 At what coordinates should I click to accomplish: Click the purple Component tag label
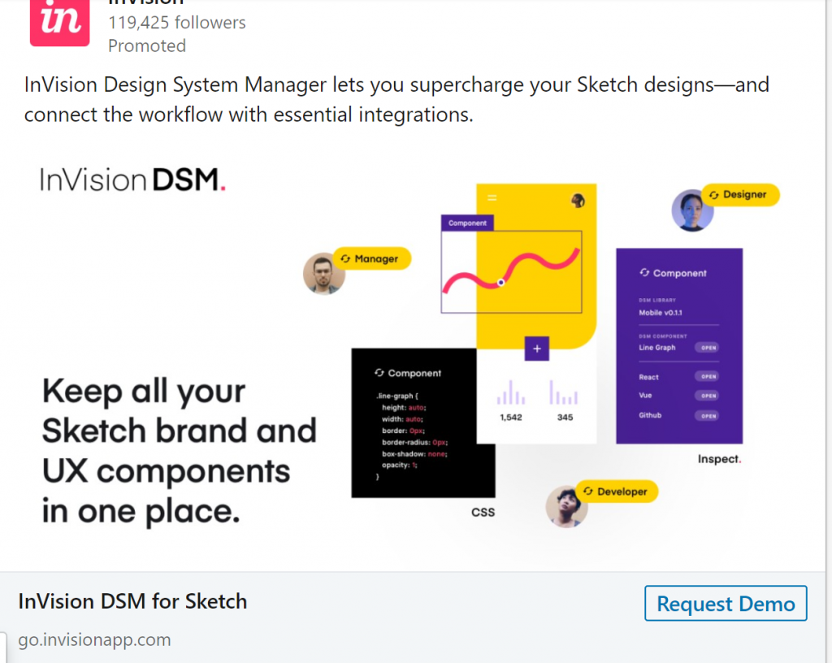467,223
